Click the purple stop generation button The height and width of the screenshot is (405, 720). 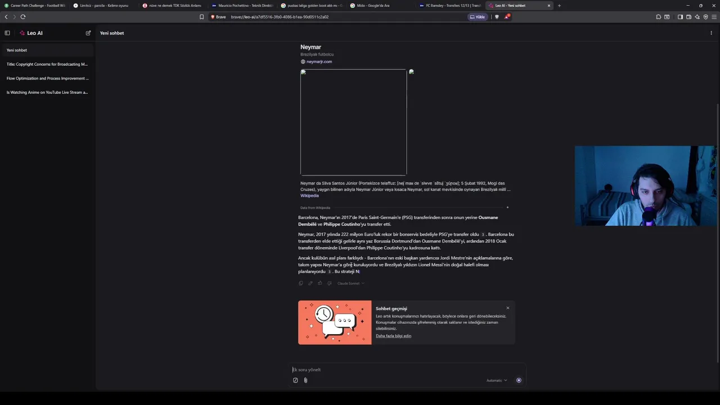point(519,380)
